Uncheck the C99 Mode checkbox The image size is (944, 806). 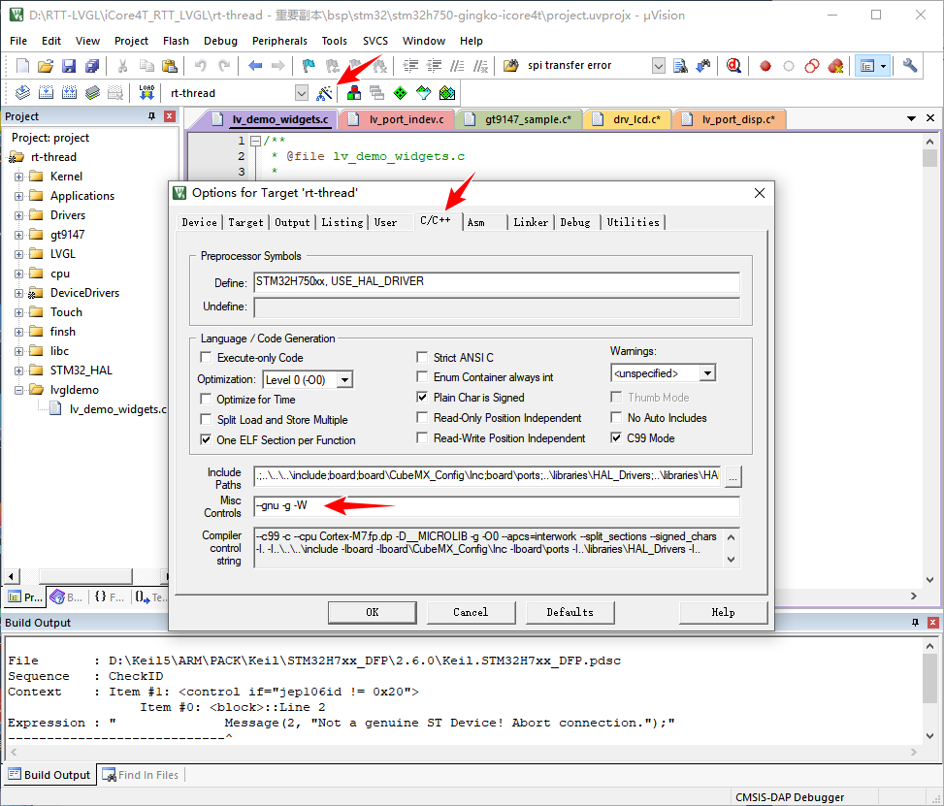616,438
